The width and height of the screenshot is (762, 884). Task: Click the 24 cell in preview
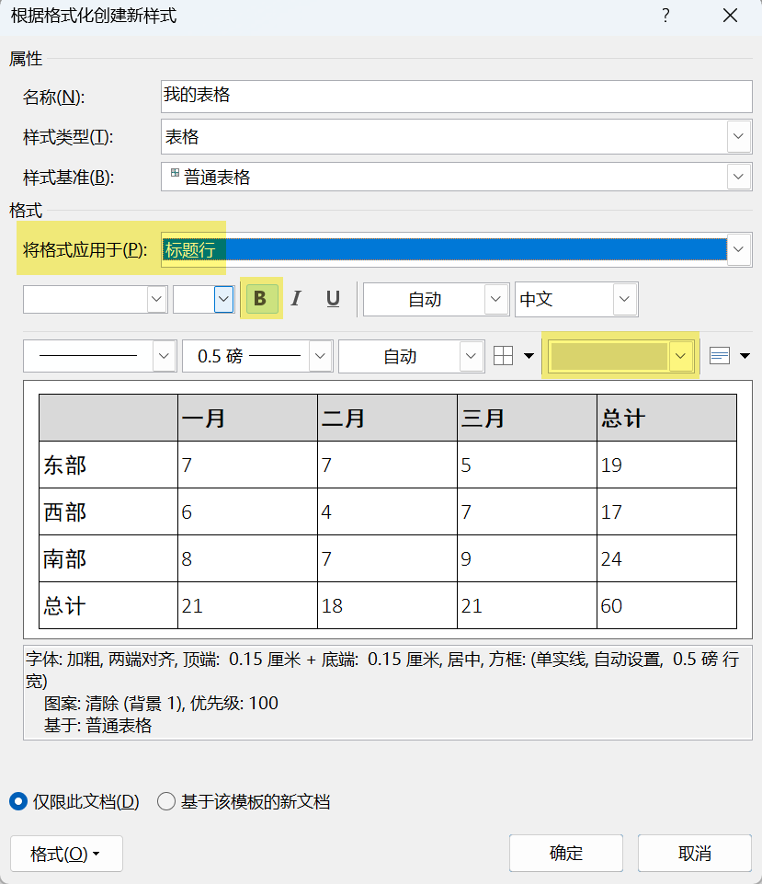[x=666, y=558]
